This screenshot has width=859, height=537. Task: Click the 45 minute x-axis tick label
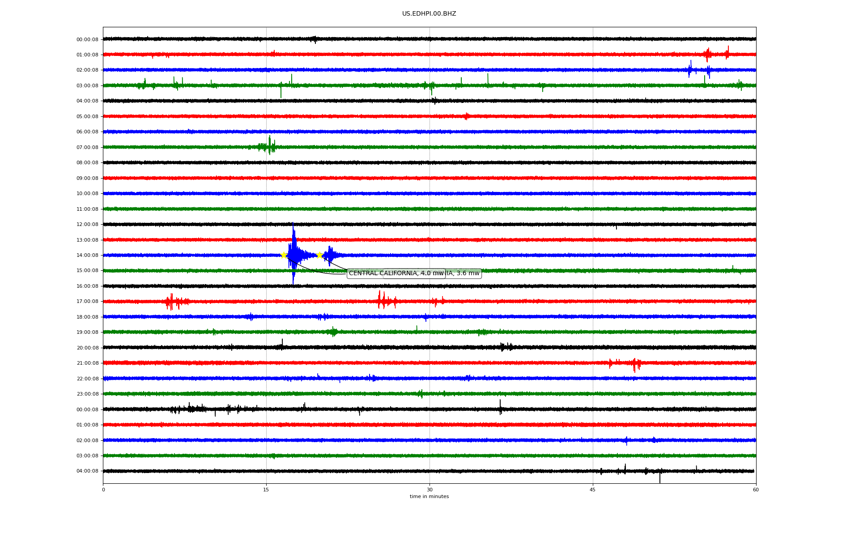(593, 490)
